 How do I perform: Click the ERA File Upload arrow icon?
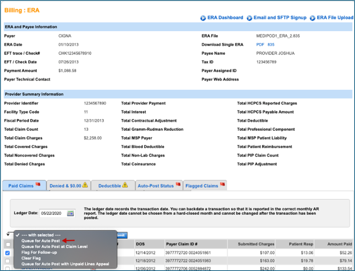point(312,18)
